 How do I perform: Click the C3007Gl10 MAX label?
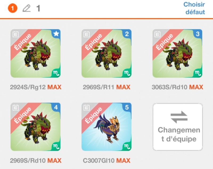point(106,160)
